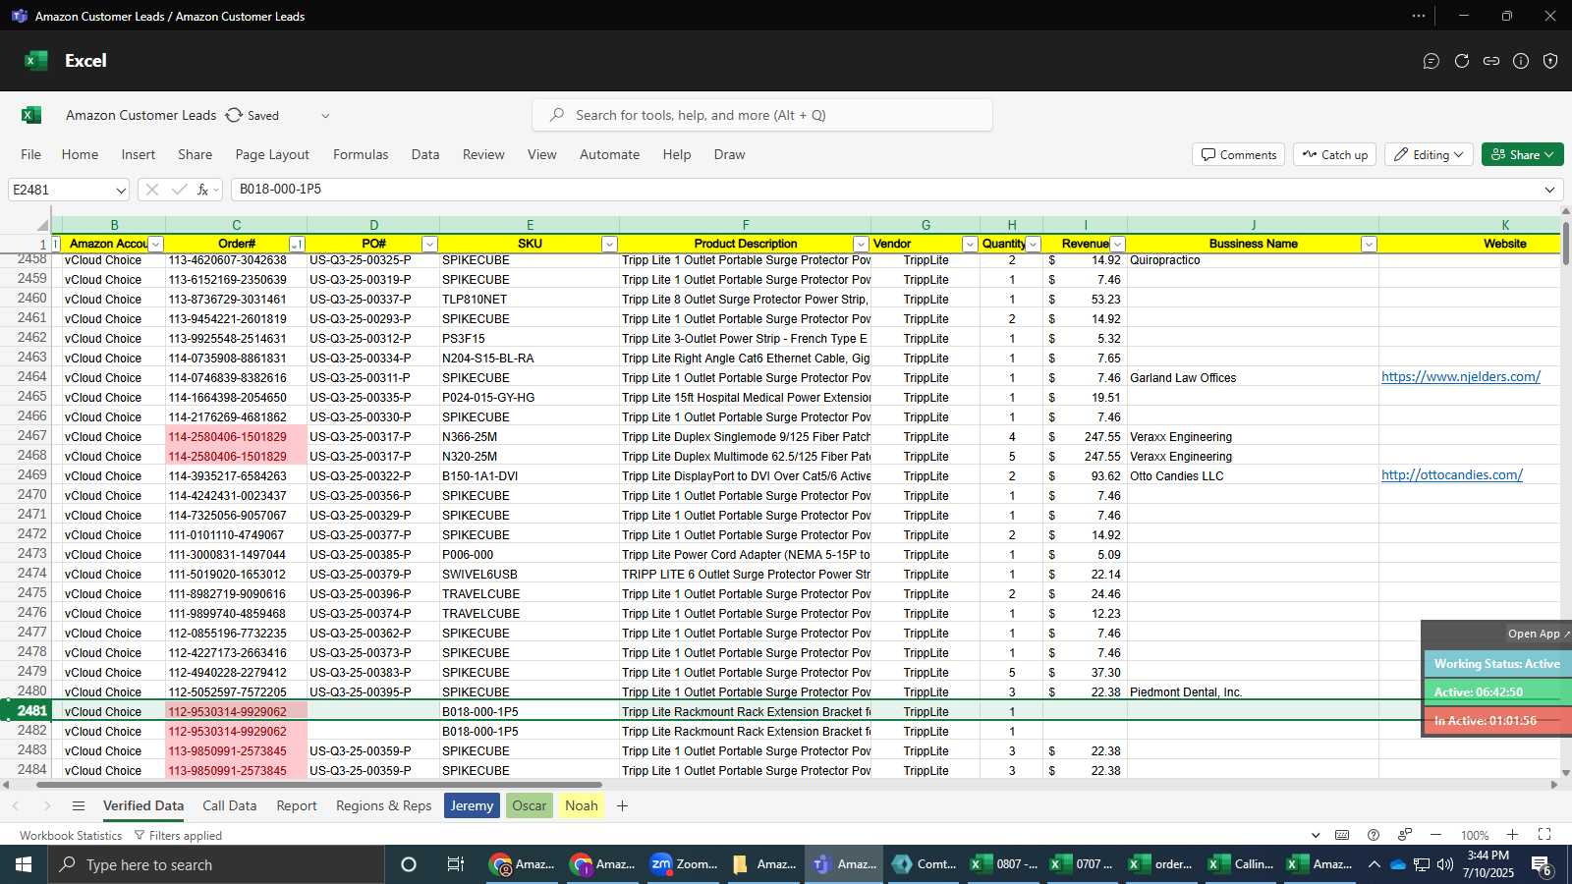This screenshot has width=1572, height=884.
Task: Go to the next sheet arrow
Action: click(x=46, y=806)
